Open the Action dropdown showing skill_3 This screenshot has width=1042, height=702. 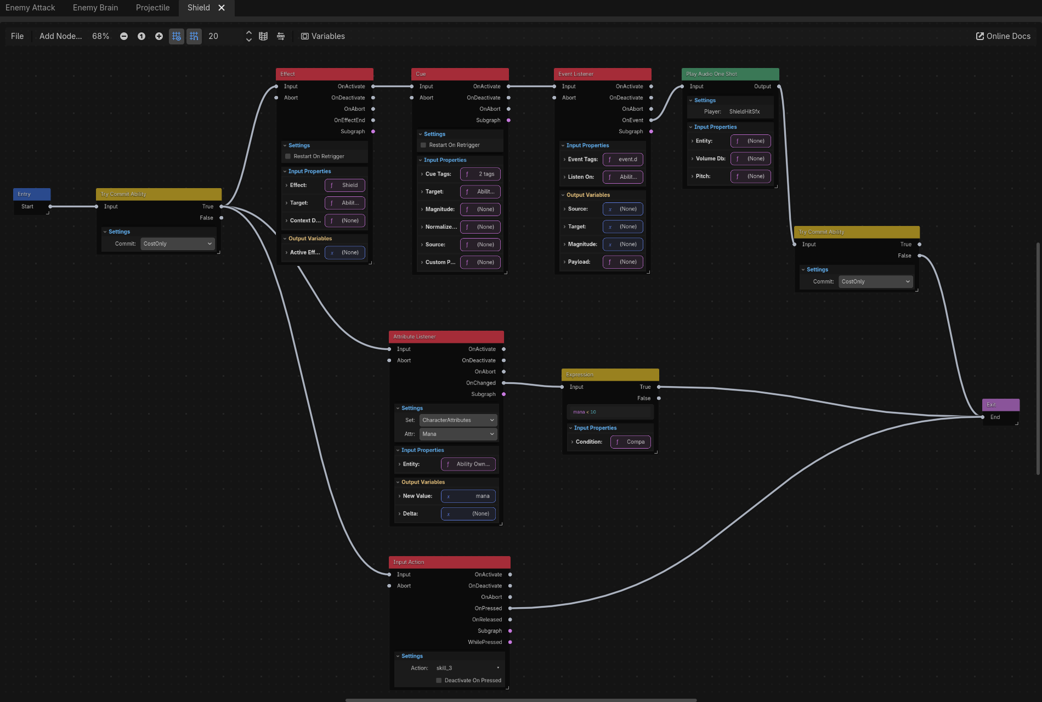pyautogui.click(x=468, y=668)
